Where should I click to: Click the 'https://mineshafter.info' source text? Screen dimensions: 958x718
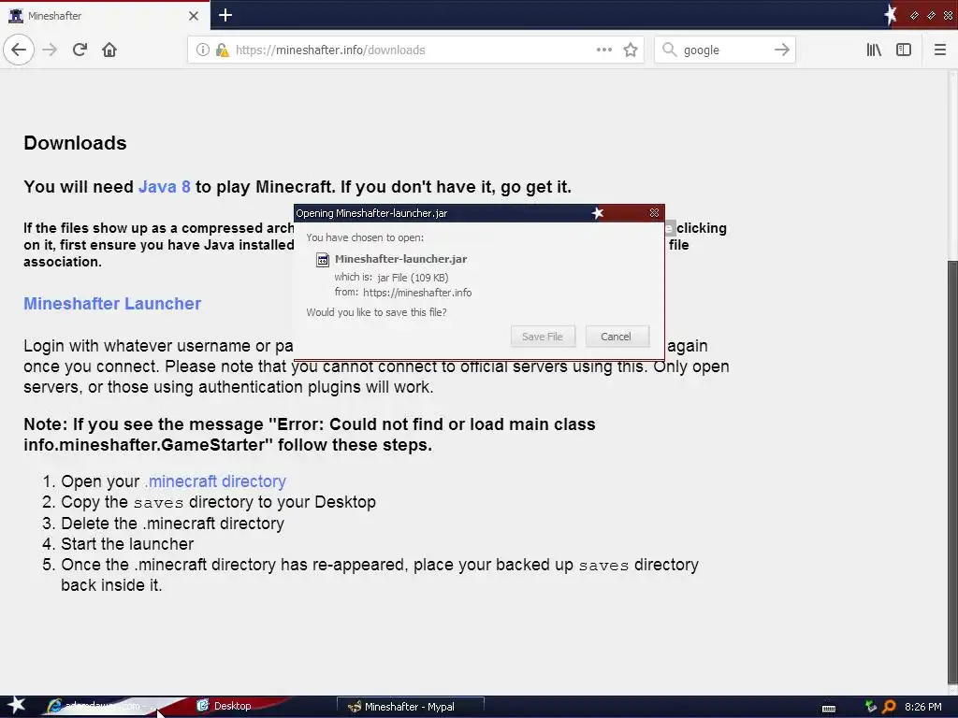(417, 293)
